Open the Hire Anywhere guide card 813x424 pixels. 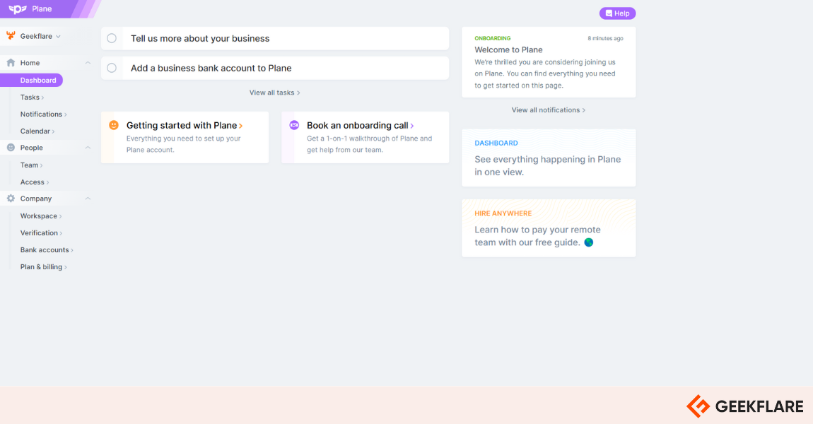(549, 228)
